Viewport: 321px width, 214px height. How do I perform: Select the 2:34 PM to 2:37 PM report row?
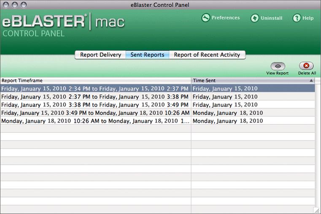click(x=157, y=89)
